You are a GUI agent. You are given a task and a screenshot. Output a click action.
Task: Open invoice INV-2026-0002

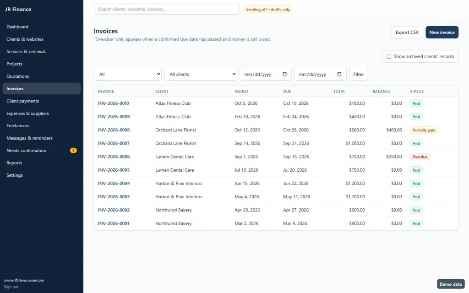pos(114,210)
